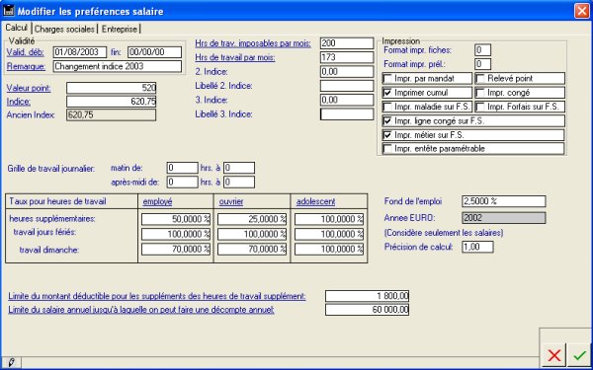The height and width of the screenshot is (370, 593).
Task: Click the Valeur point link
Action: 29,89
